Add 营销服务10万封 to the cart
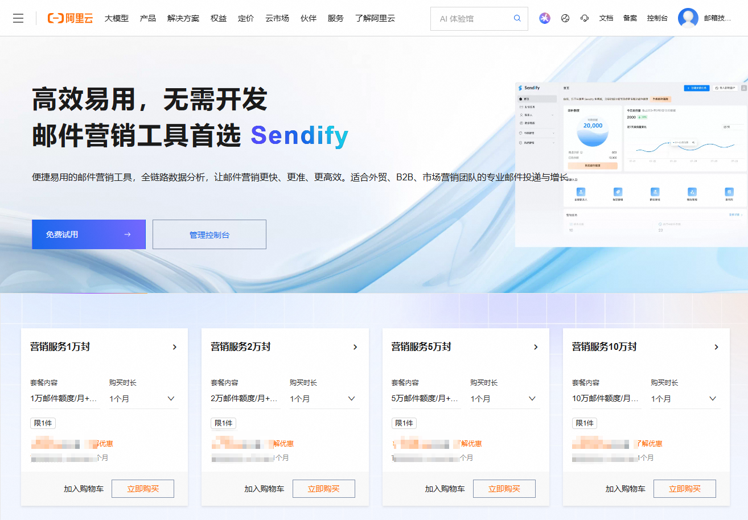Image resolution: width=748 pixels, height=520 pixels. click(625, 489)
